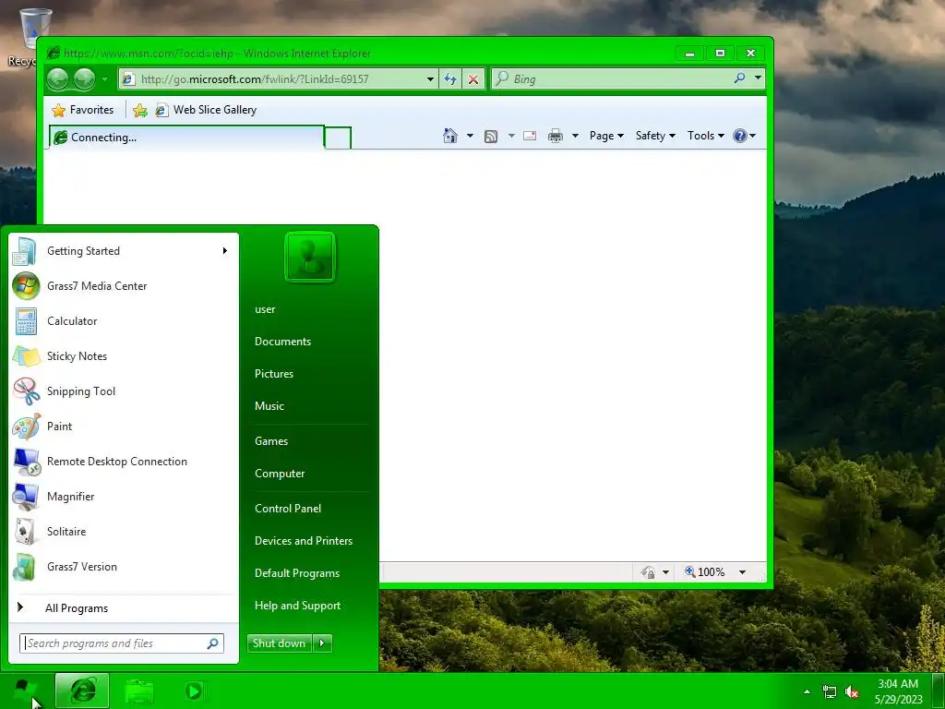Click the RSS Feeds icon

(x=491, y=137)
